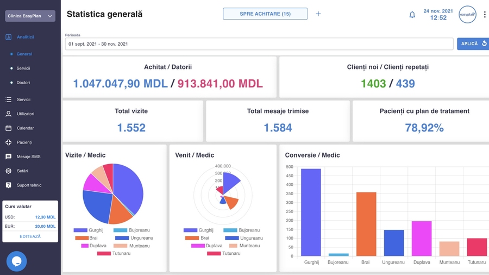The image size is (489, 275).
Task: Open the easyplan profile avatar
Action: [467, 15]
